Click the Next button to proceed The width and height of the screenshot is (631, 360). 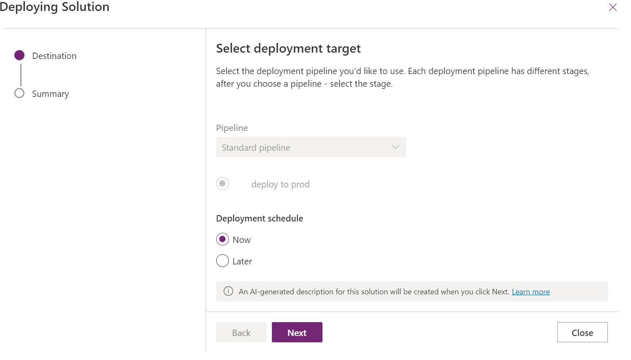[297, 332]
